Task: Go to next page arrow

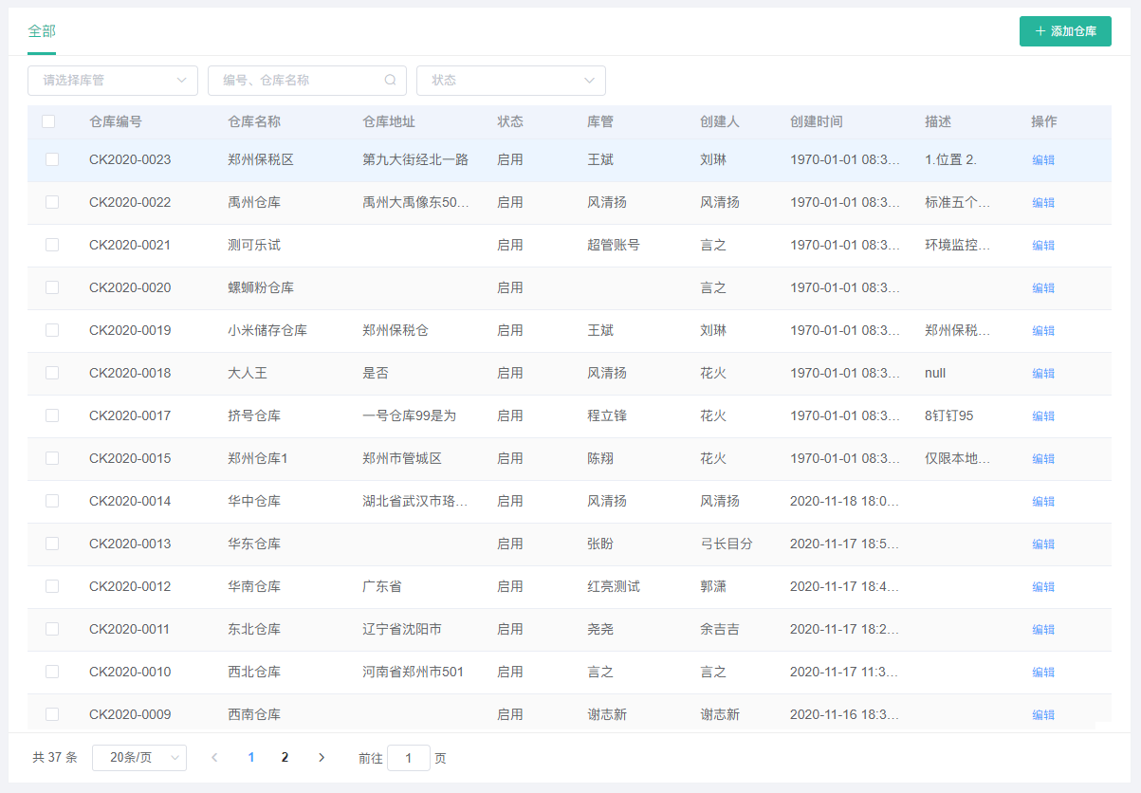Action: pos(322,757)
